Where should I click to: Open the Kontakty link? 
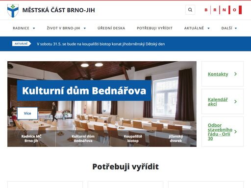tap(218, 74)
